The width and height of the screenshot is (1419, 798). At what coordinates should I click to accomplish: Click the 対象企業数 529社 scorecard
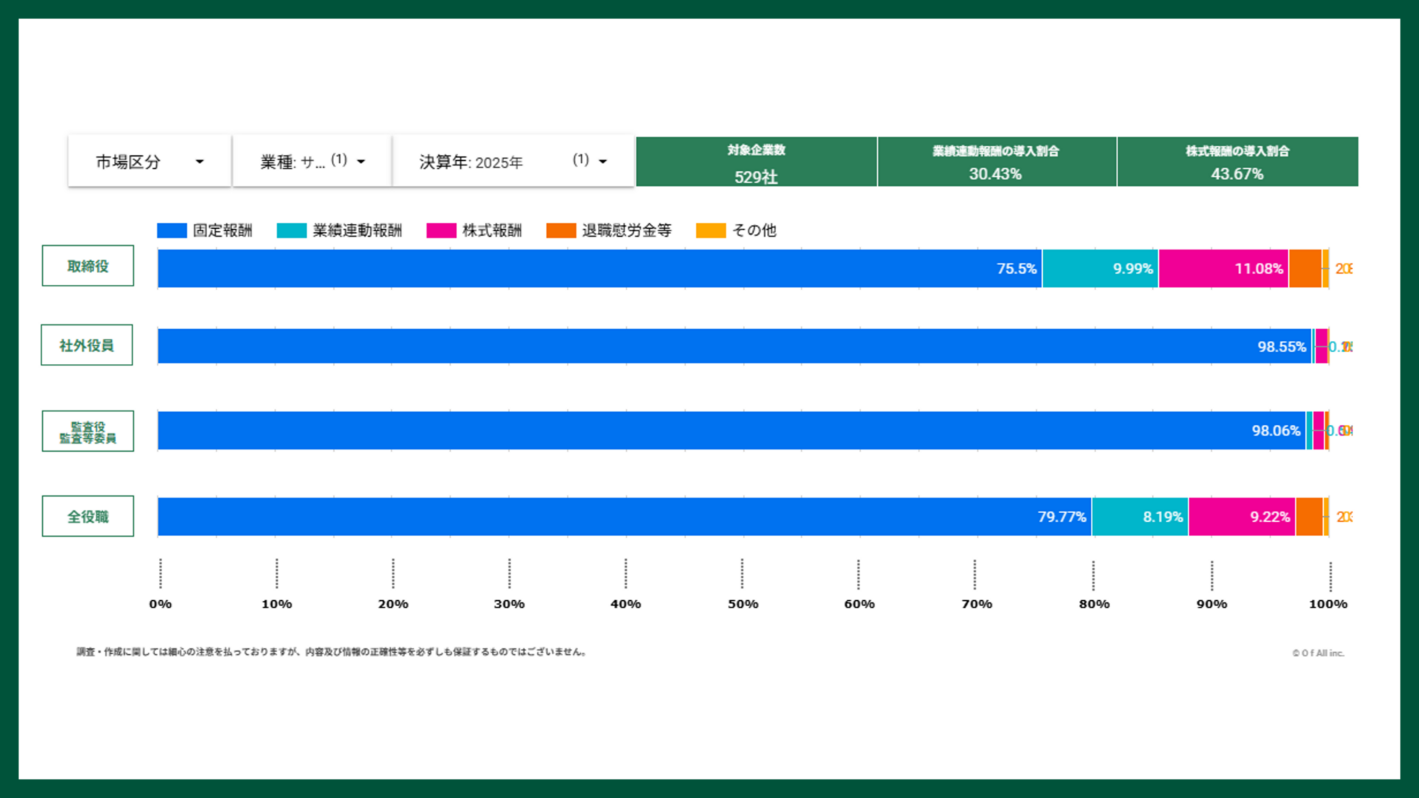756,162
